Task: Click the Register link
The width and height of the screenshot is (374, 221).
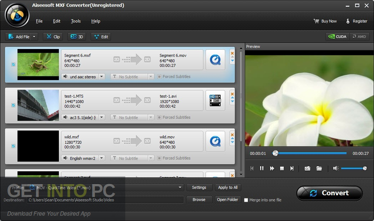Action: (x=357, y=21)
